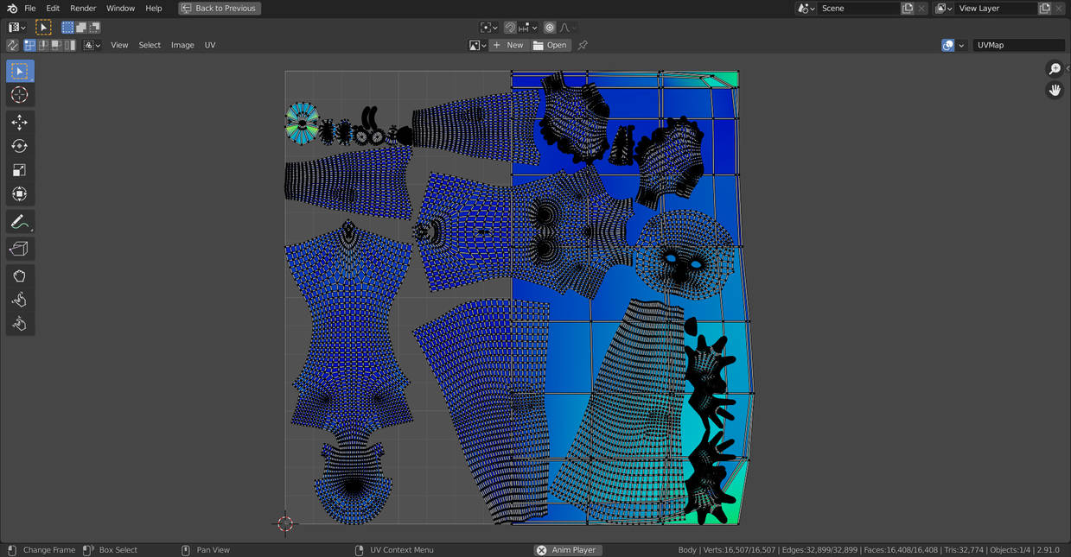Open snapping options dropdown

tap(527, 28)
